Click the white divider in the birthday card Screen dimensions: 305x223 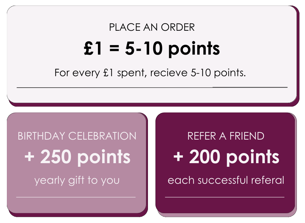pyautogui.click(x=76, y=197)
